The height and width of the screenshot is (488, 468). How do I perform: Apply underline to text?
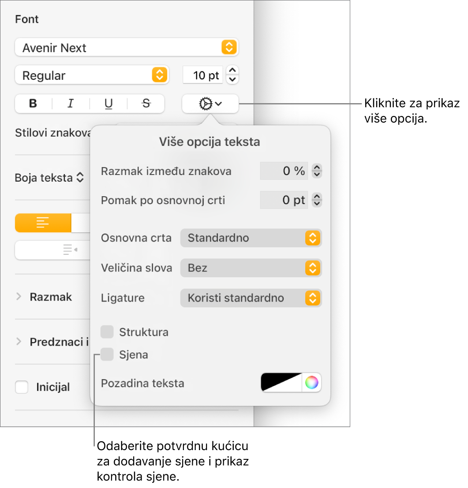(109, 104)
